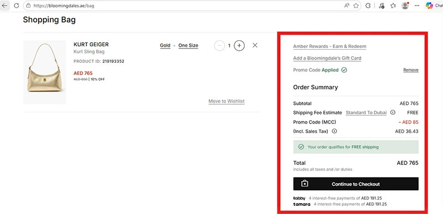Click the Shopping Bag heading
443x214 pixels.
[49, 20]
